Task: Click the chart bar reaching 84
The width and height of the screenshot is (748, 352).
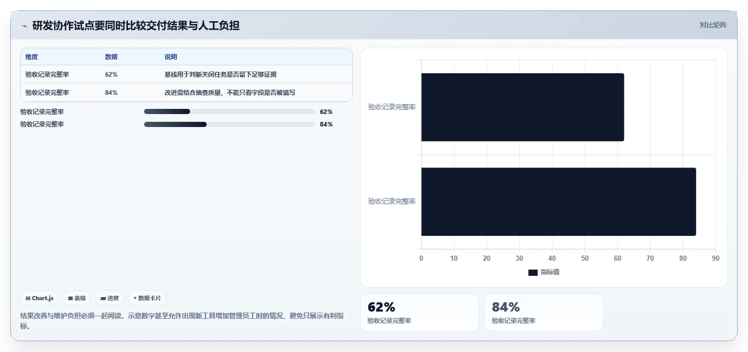Action: (x=558, y=202)
